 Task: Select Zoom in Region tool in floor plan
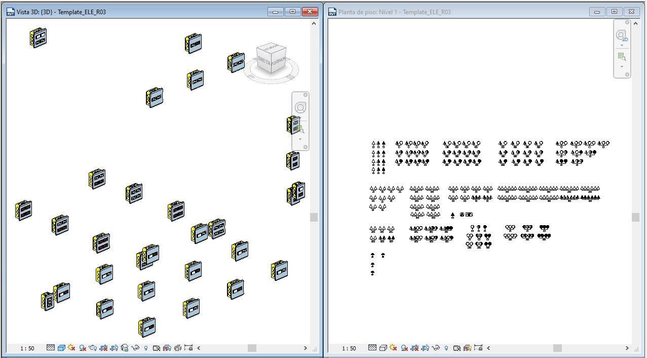pos(622,56)
